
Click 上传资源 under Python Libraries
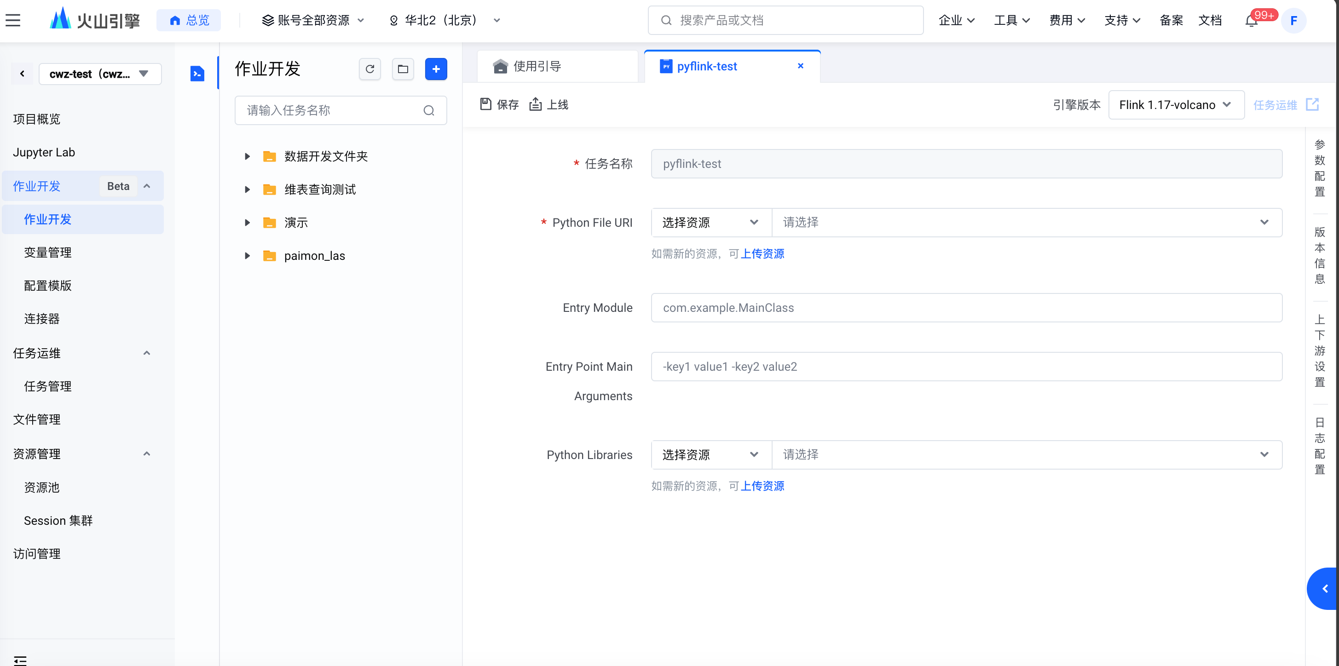762,486
